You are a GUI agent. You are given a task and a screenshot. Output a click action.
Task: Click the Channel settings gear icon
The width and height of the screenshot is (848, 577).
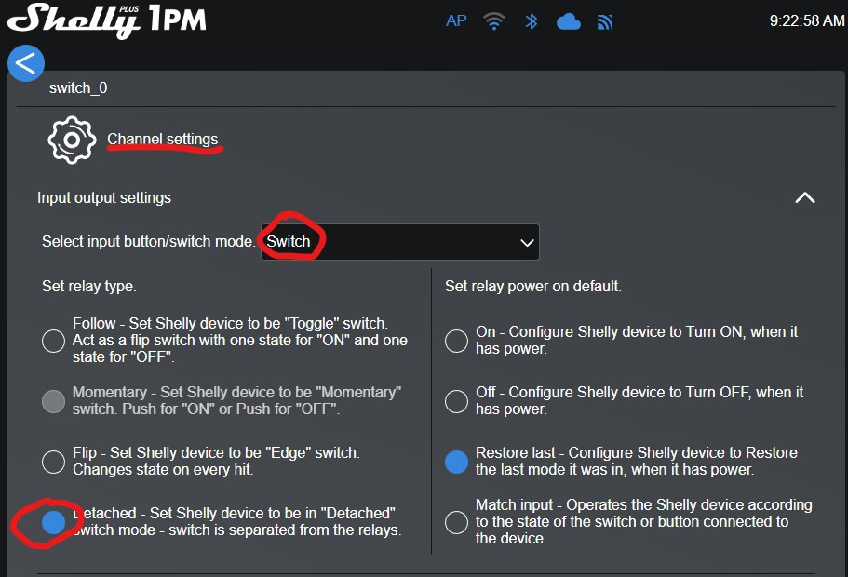click(x=72, y=140)
